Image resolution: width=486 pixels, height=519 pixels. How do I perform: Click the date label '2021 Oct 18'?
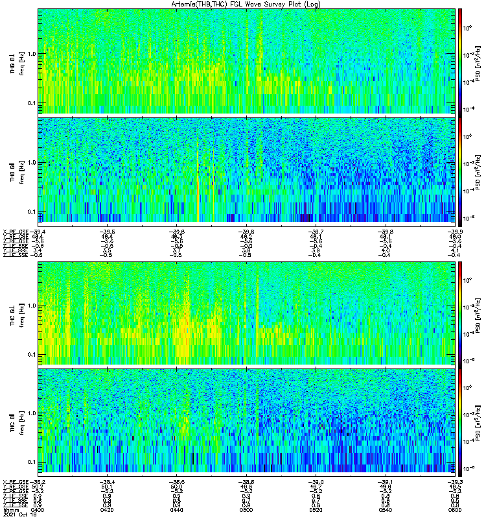coord(19,514)
